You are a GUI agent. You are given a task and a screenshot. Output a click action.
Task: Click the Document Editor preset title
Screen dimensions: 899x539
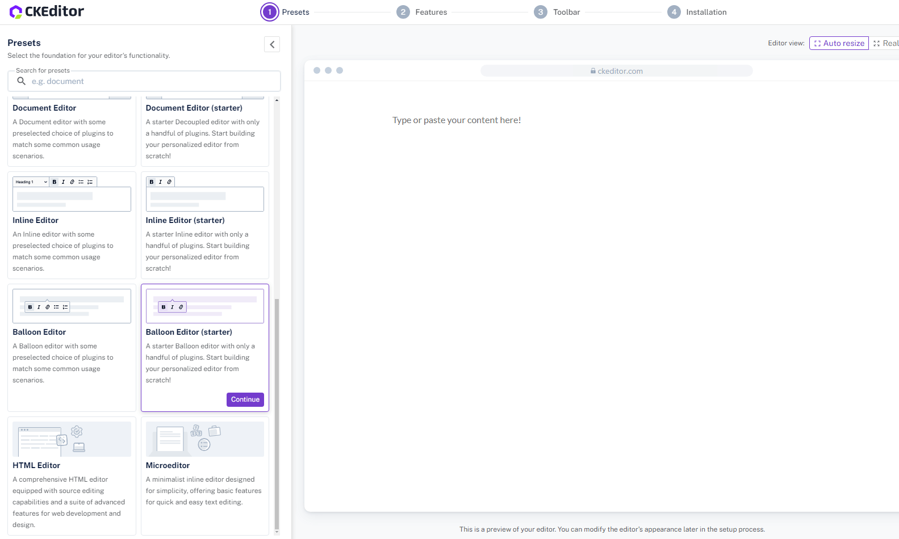(x=44, y=108)
